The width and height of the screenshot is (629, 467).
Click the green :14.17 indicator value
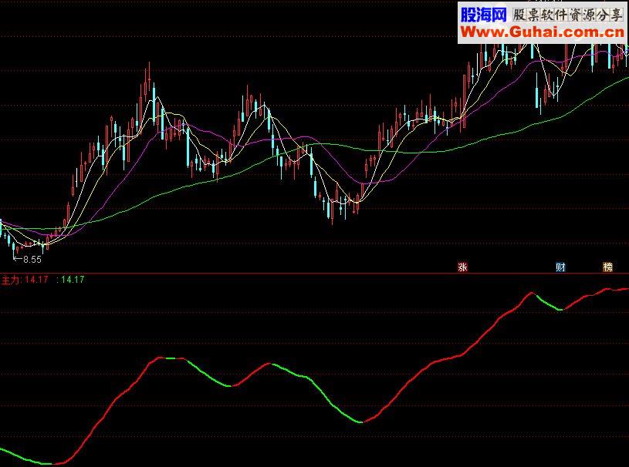point(70,280)
